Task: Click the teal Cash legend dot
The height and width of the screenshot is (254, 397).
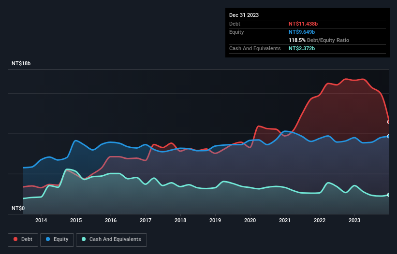Action: click(x=84, y=240)
